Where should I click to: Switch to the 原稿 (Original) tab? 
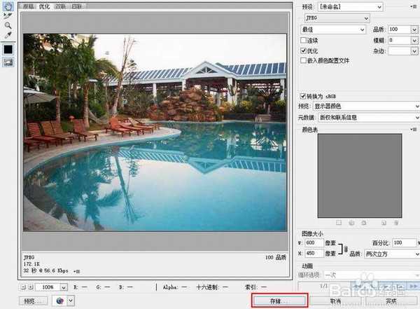(29, 6)
